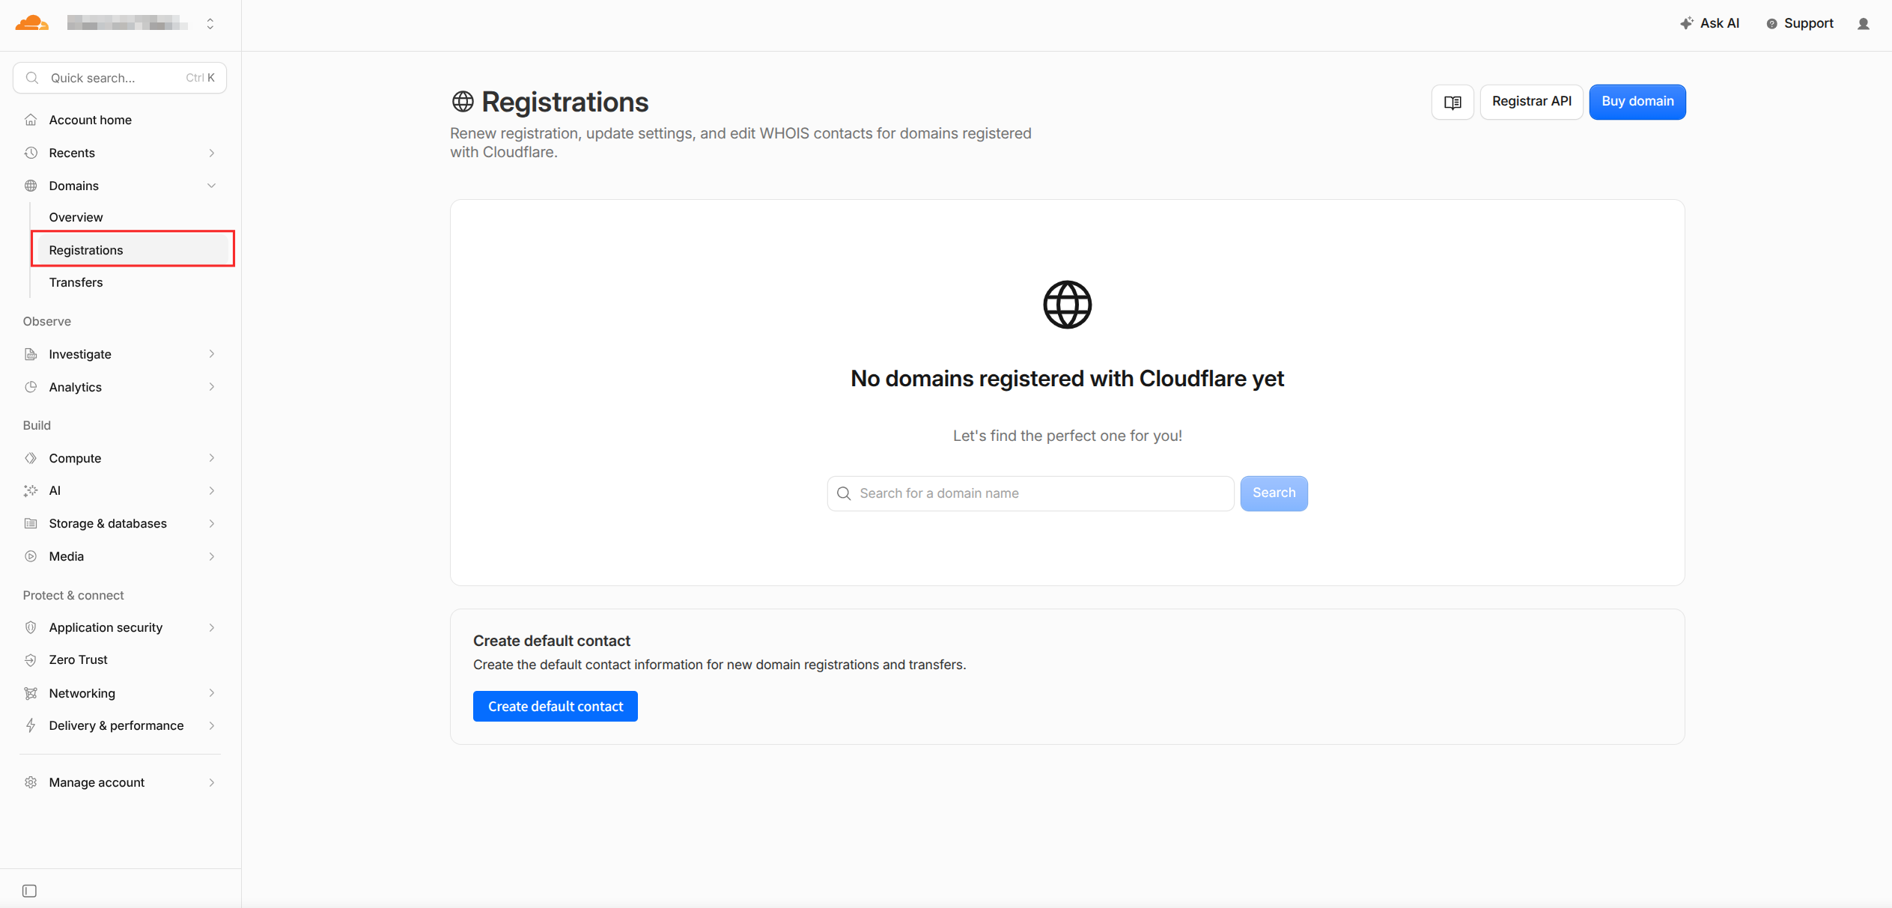Click the globe icon beside Registrations heading
Screen dimensions: 1892x908
click(463, 102)
